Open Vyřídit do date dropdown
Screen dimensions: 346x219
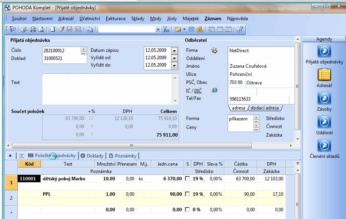(174, 66)
